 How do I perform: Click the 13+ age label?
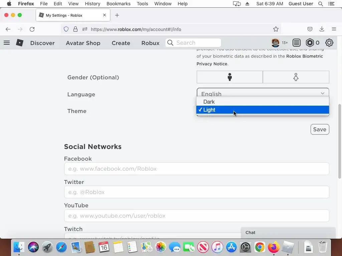coord(285,43)
